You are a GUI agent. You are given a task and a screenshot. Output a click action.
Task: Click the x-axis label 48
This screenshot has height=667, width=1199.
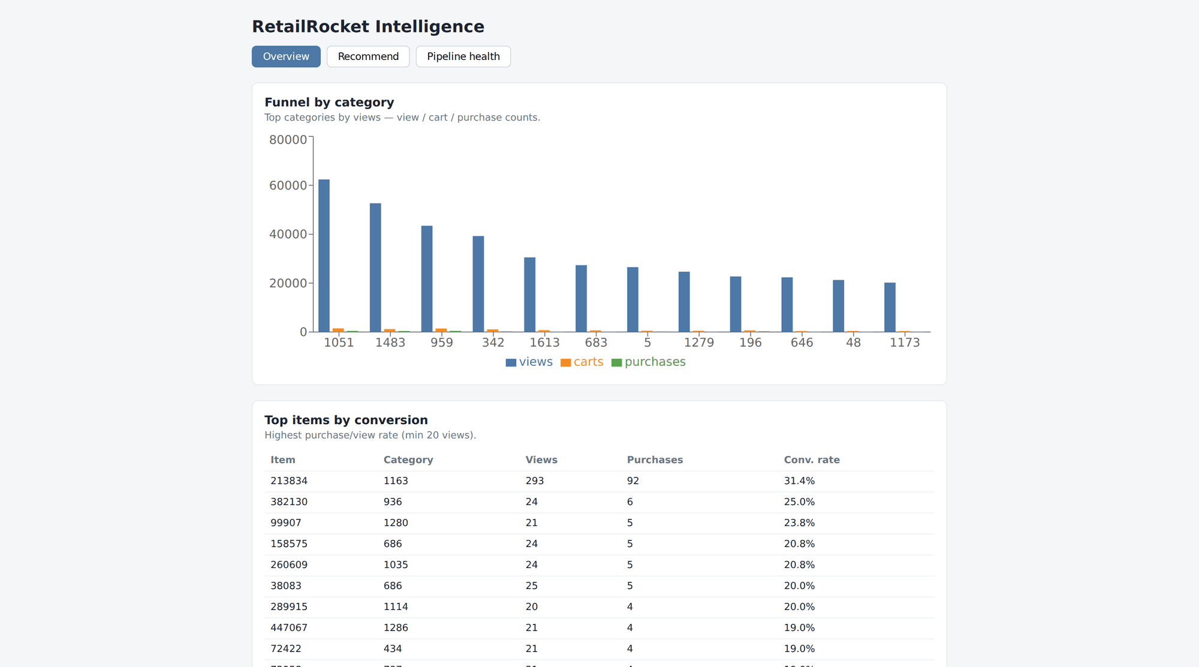[853, 342]
